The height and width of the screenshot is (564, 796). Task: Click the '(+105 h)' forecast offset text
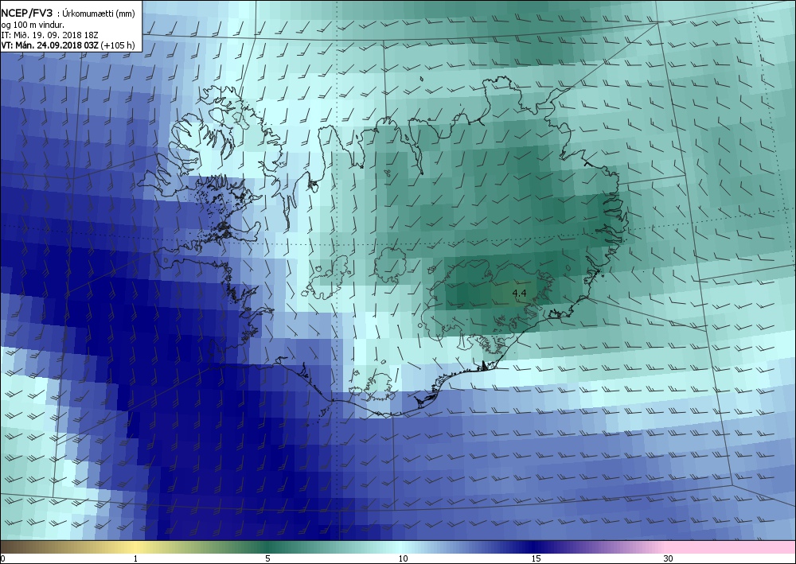[118, 45]
